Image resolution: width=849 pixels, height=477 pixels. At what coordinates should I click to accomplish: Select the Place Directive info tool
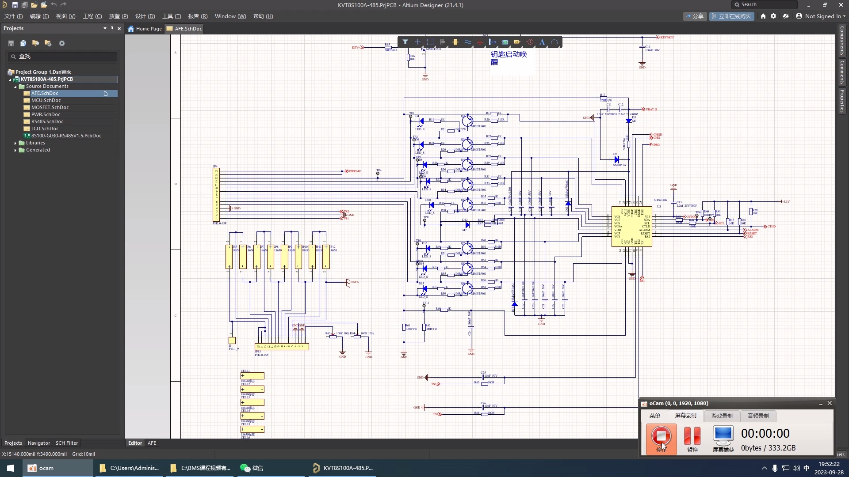[530, 42]
